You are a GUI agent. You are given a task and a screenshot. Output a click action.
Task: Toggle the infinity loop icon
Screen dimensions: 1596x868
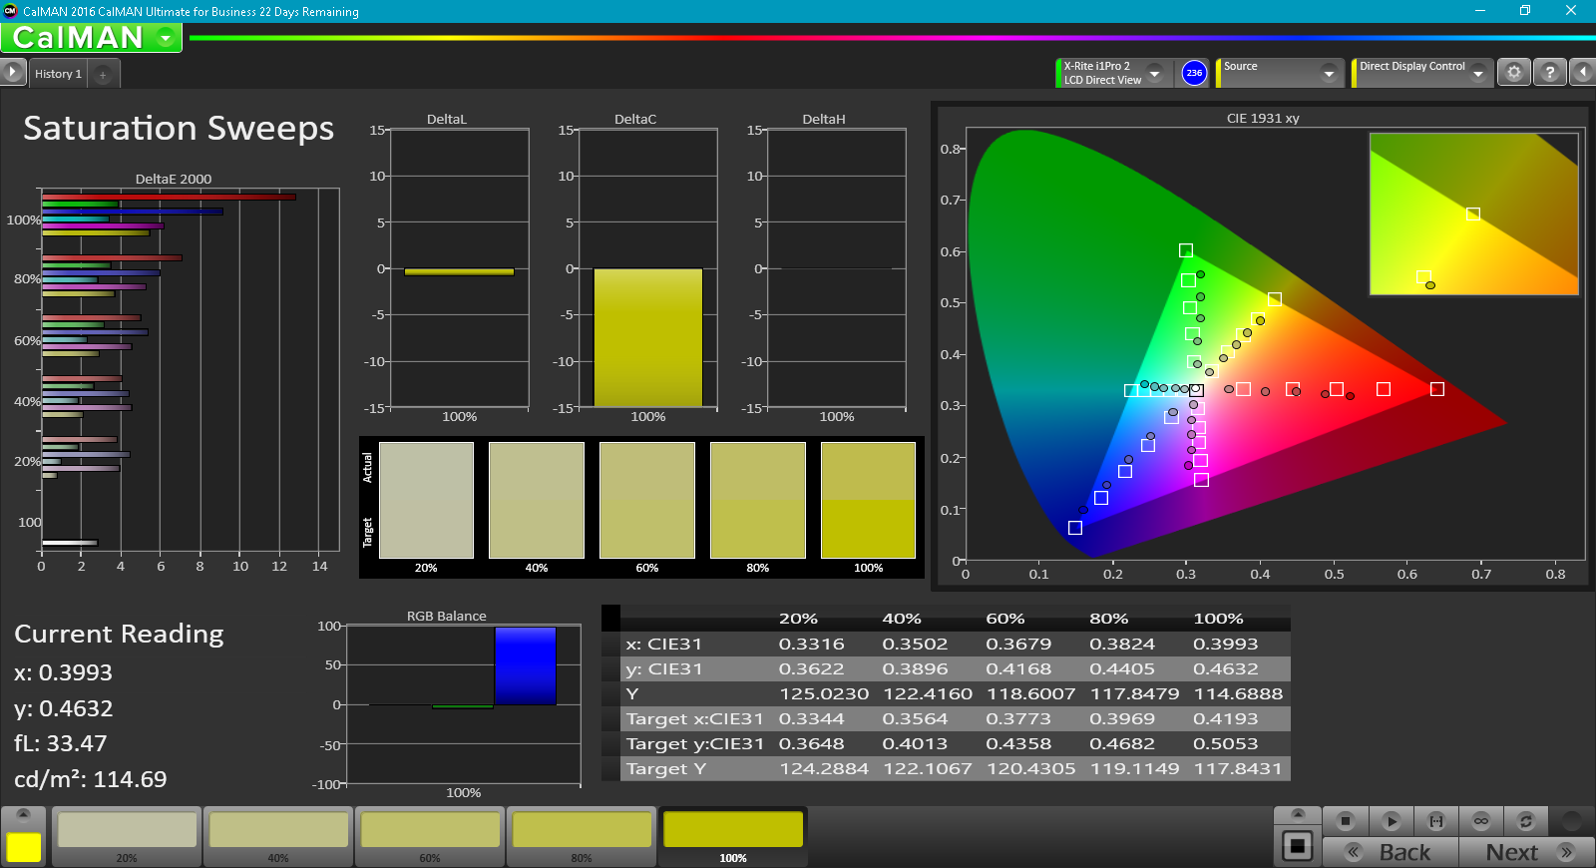pos(1481,821)
